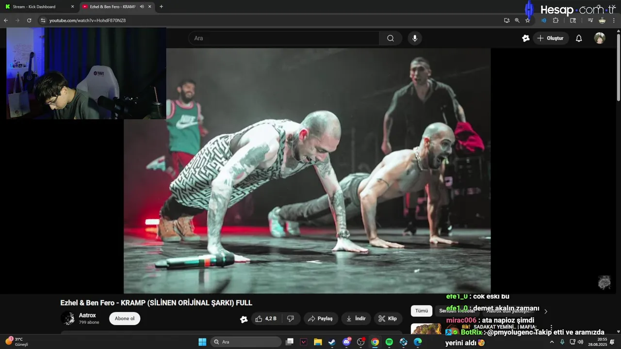Click the address bar URL field
This screenshot has height=349, width=621.
pos(272,20)
